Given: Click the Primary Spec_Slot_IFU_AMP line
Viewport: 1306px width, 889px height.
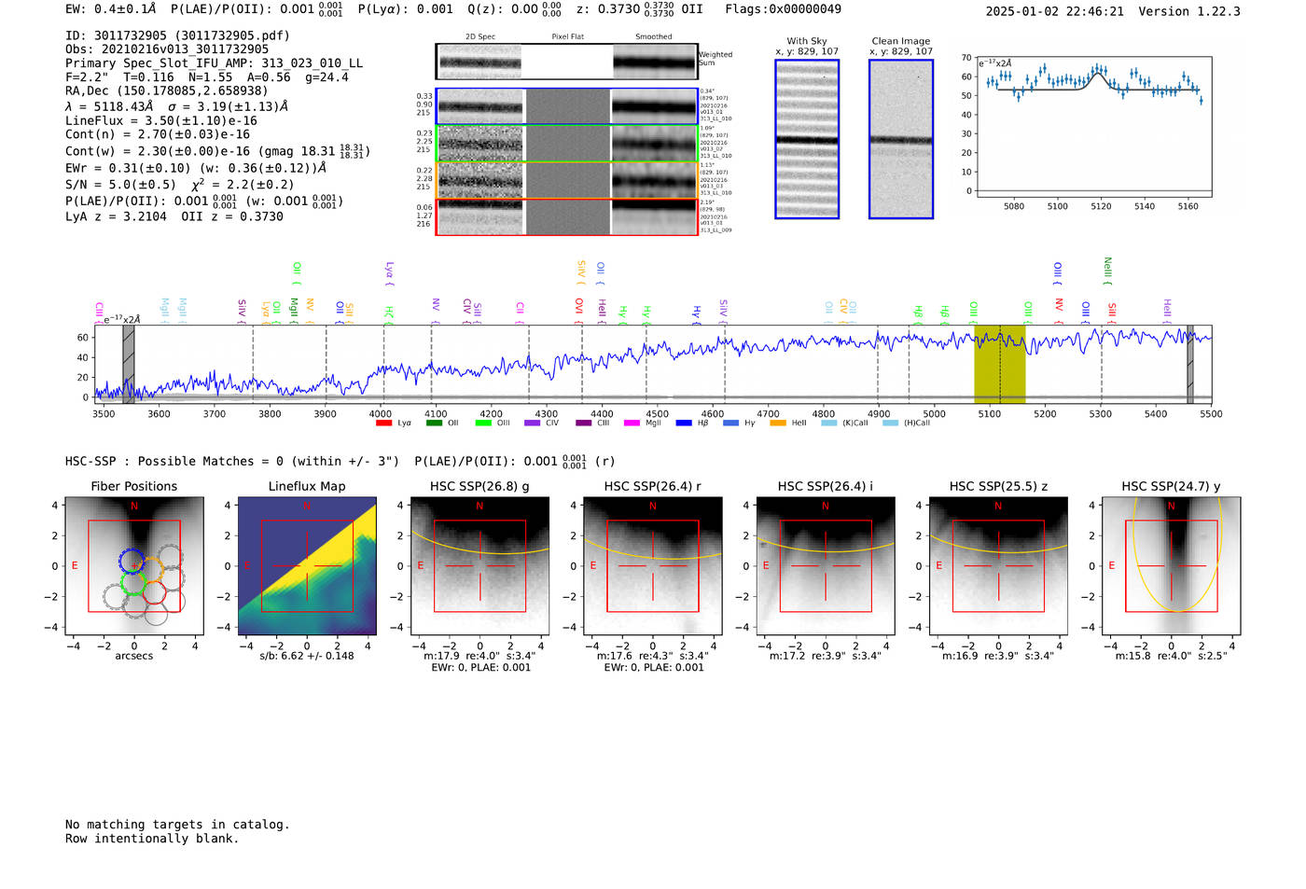Looking at the screenshot, I should tap(214, 63).
